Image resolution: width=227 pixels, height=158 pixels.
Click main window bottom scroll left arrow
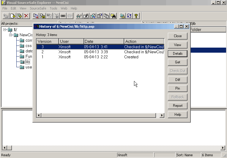click(x=4, y=148)
